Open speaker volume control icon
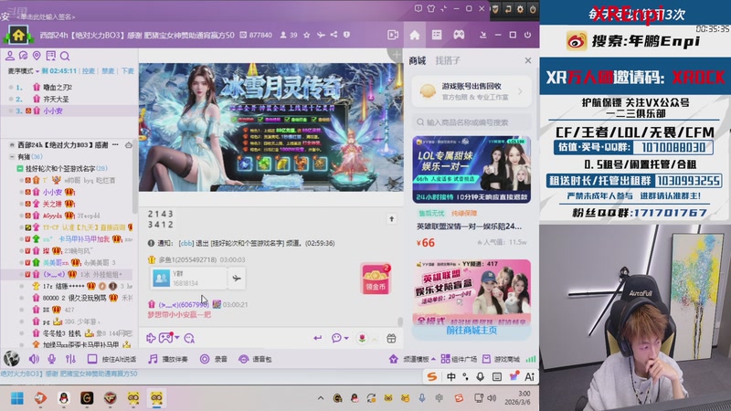This screenshot has height=411, width=731. 34,359
